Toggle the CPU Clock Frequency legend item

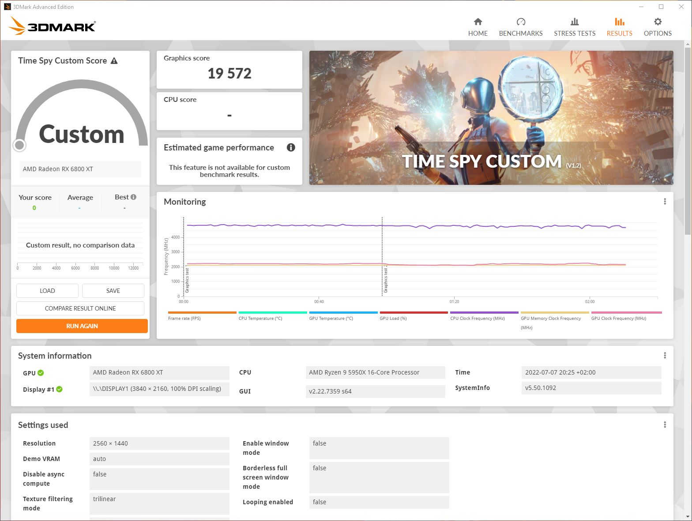coord(484,316)
